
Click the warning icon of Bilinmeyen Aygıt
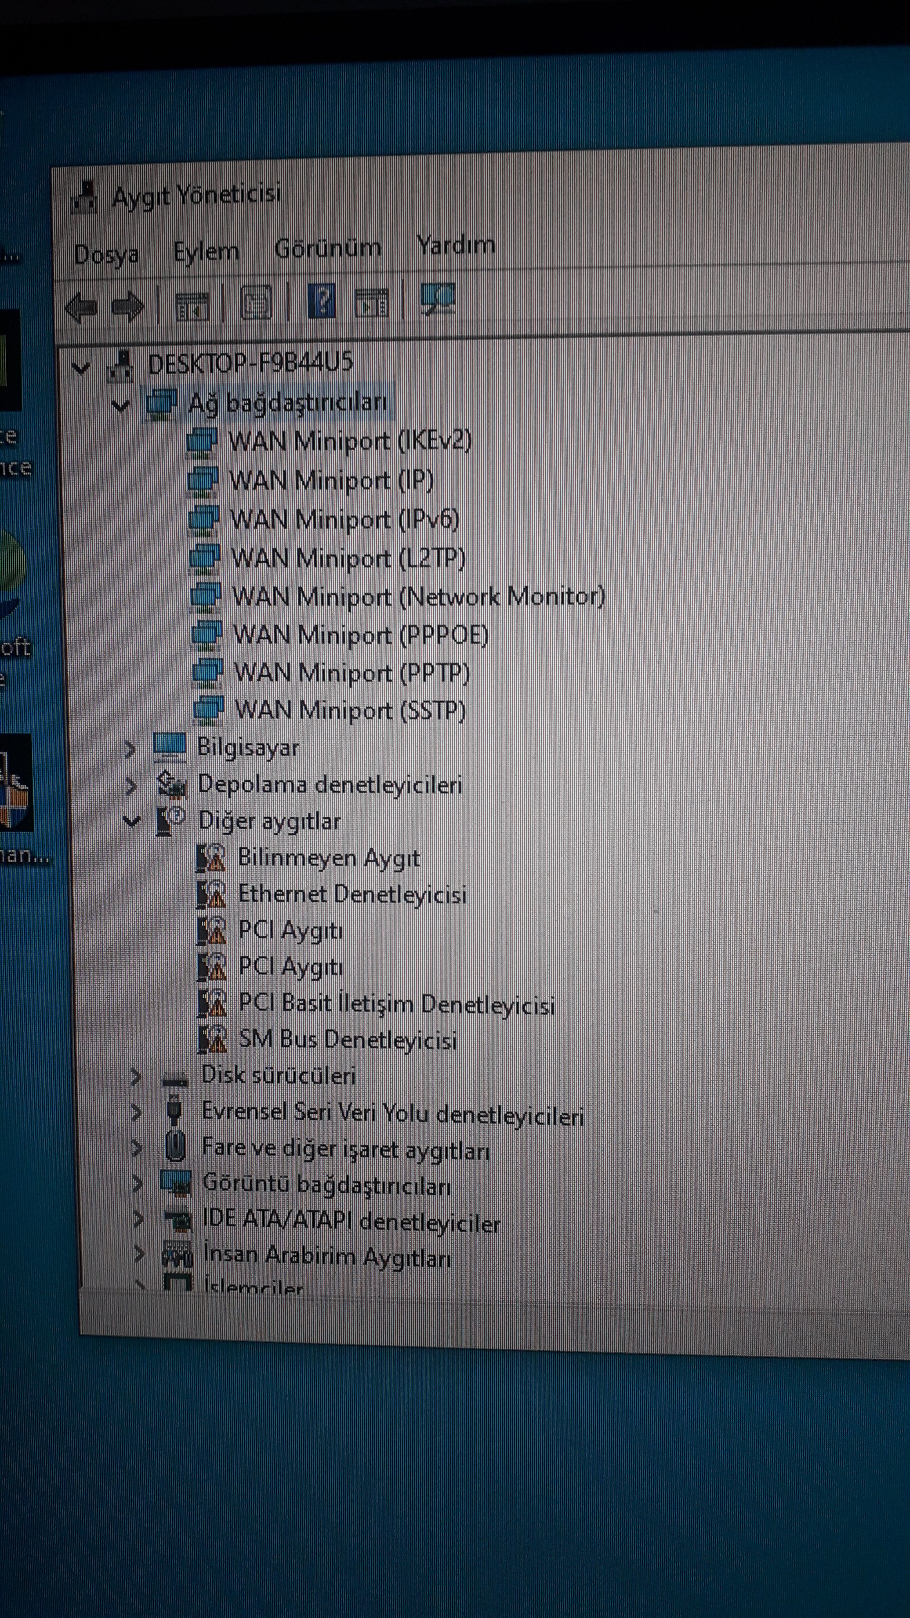point(211,858)
